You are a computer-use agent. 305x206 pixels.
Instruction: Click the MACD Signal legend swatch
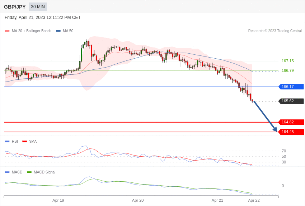(x=29, y=172)
